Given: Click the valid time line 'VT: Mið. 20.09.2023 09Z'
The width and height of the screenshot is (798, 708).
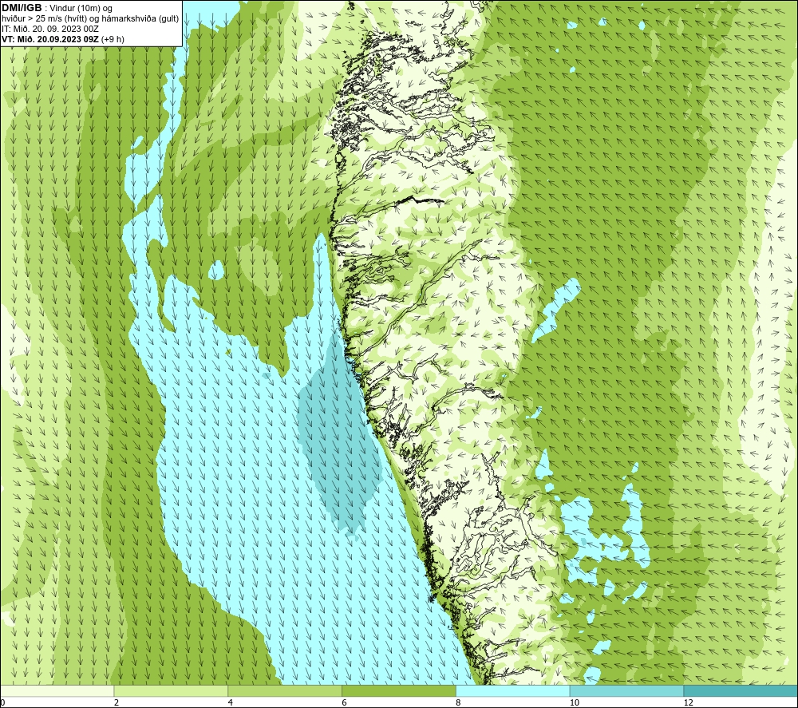Looking at the screenshot, I should (50, 39).
